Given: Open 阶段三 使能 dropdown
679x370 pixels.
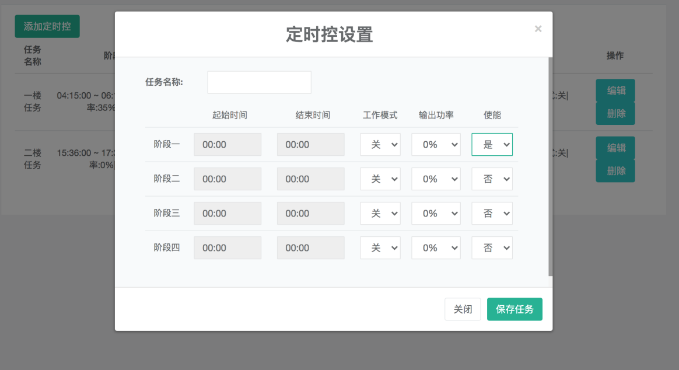Looking at the screenshot, I should (x=492, y=213).
